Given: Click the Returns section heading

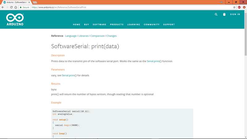Looking at the screenshot, I should 56,84.
